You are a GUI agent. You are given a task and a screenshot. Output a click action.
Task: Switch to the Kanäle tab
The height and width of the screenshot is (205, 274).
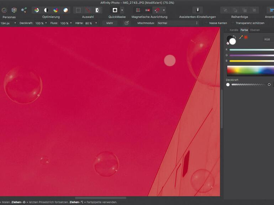(234, 30)
